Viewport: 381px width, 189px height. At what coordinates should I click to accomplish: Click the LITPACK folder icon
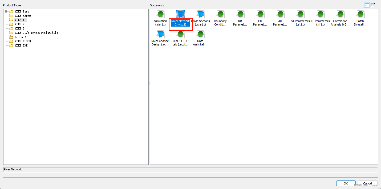pos(11,37)
